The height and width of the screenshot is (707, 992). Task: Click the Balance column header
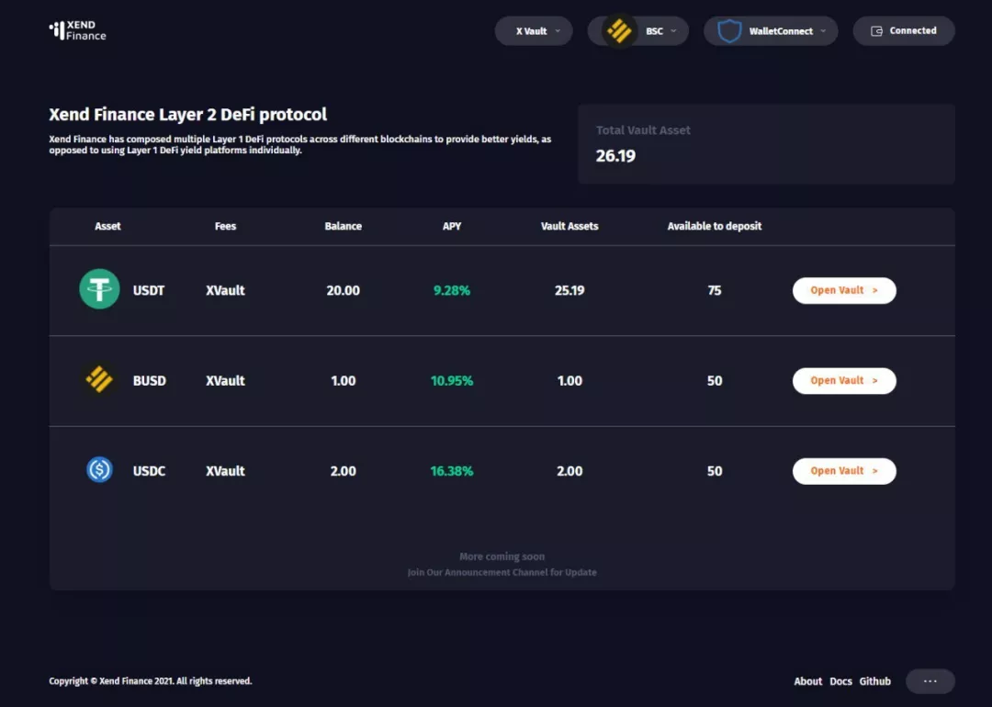point(343,226)
